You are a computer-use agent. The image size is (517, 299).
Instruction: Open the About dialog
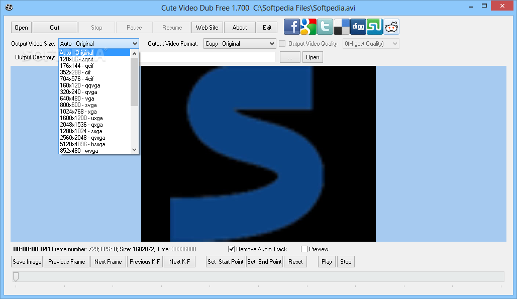240,27
